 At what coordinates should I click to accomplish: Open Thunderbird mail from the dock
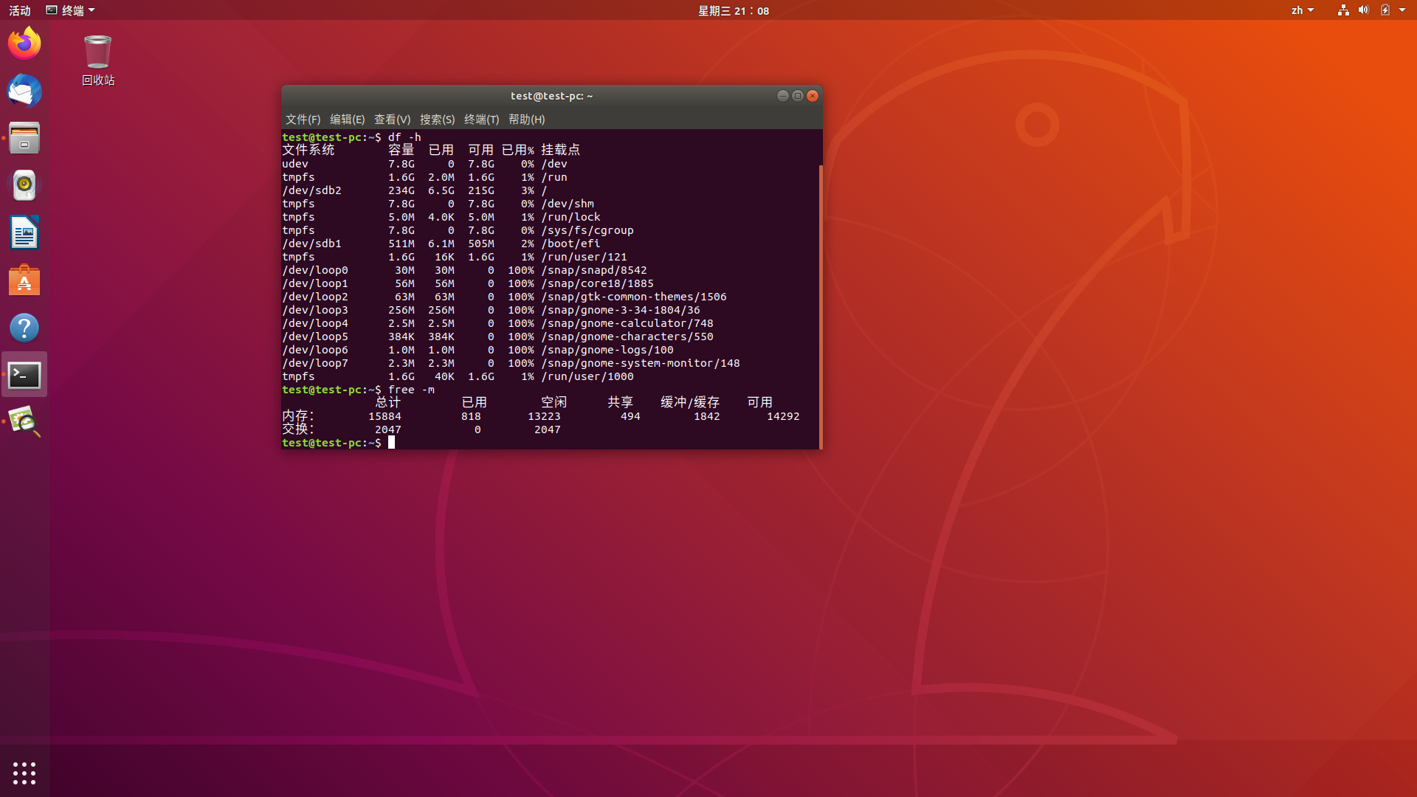[x=24, y=91]
